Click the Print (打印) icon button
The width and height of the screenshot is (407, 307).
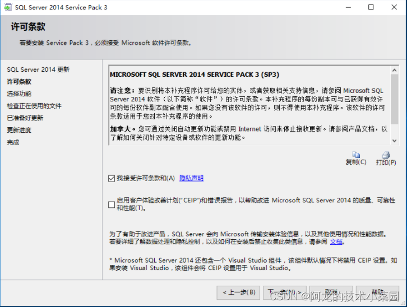[386, 159]
